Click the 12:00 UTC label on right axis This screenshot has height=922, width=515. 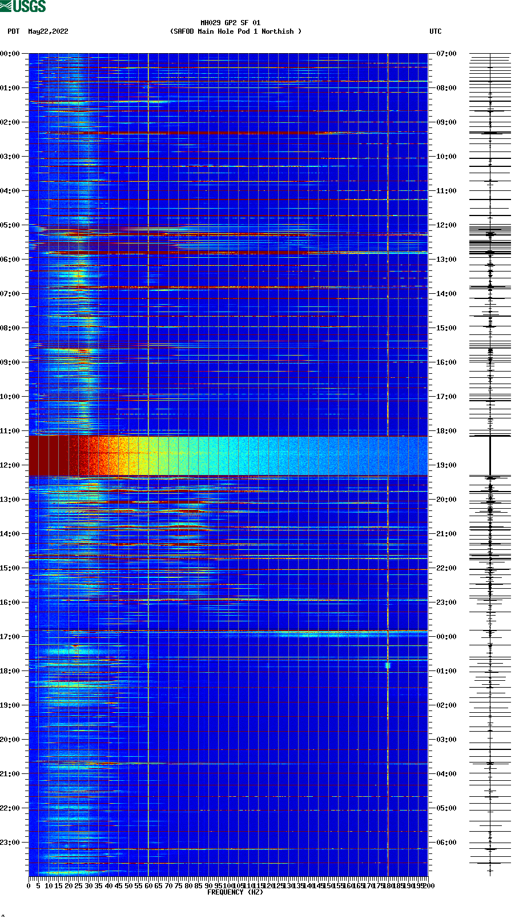pos(446,225)
